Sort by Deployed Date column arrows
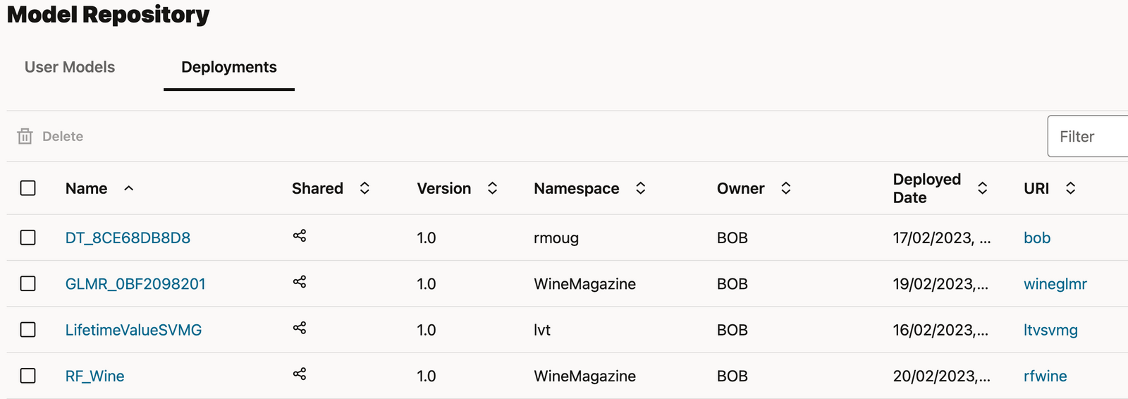 982,188
